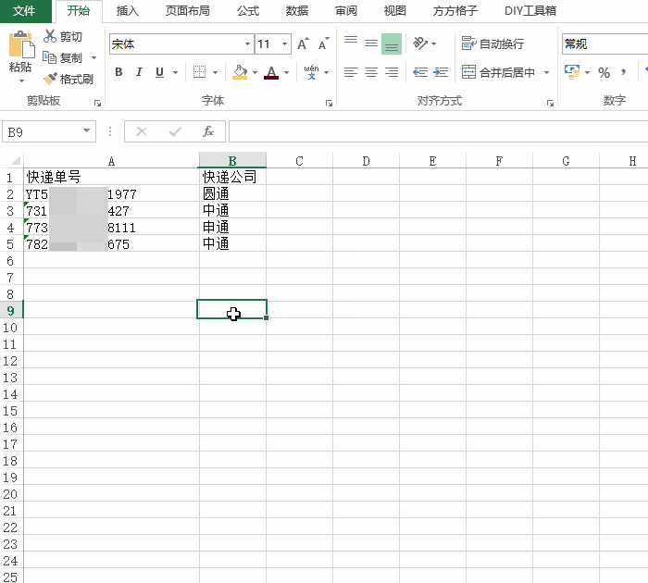
Task: Expand font group dialog launcher
Action: pyautogui.click(x=329, y=103)
